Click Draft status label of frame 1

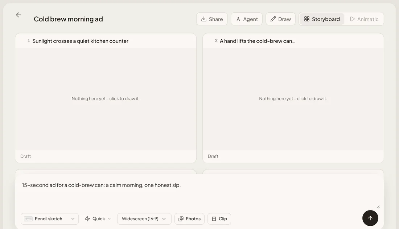tap(25, 156)
